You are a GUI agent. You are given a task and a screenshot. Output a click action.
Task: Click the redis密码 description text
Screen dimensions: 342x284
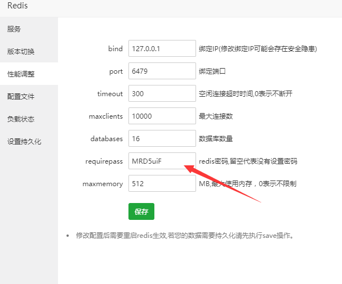tap(248, 161)
